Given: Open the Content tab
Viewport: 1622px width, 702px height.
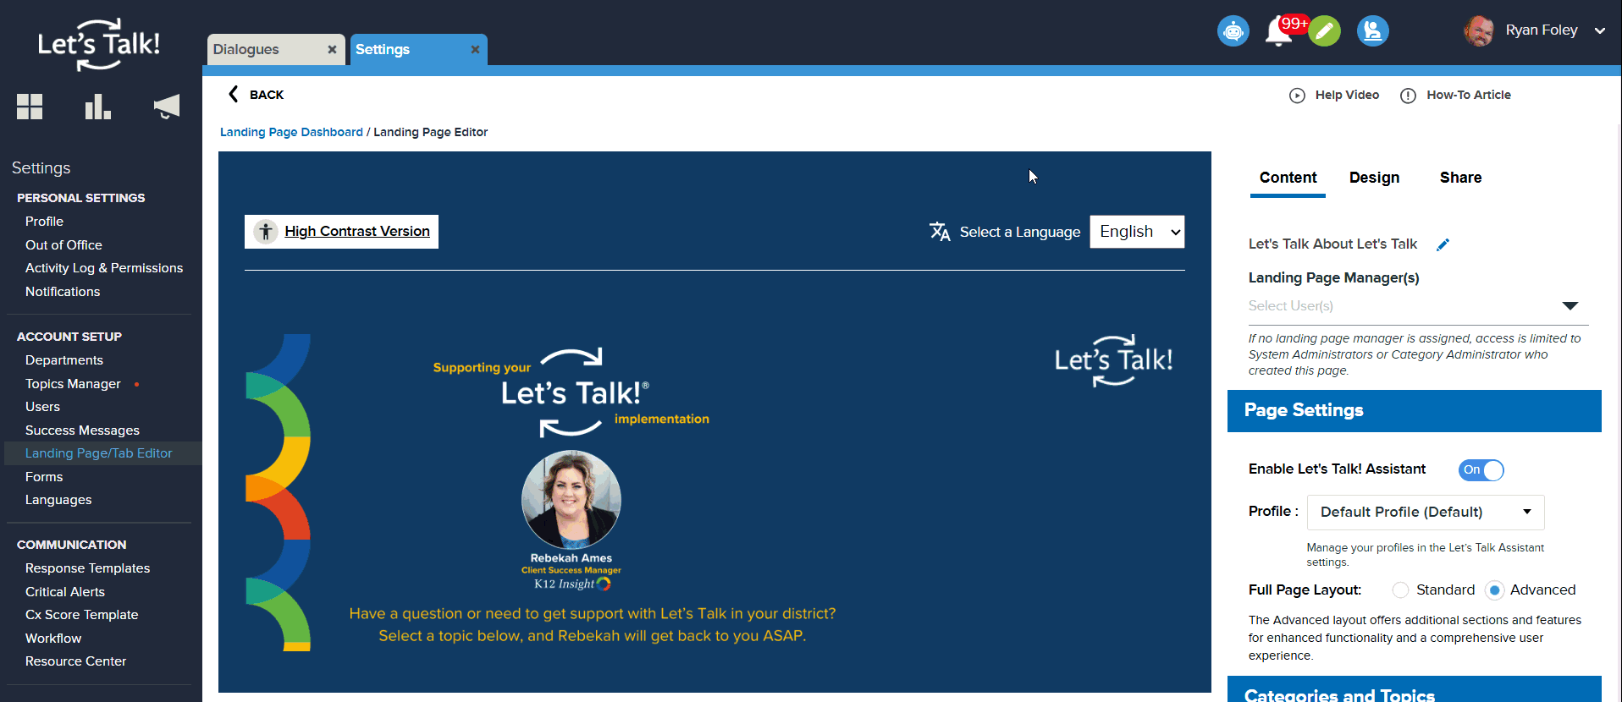Looking at the screenshot, I should point(1288,178).
